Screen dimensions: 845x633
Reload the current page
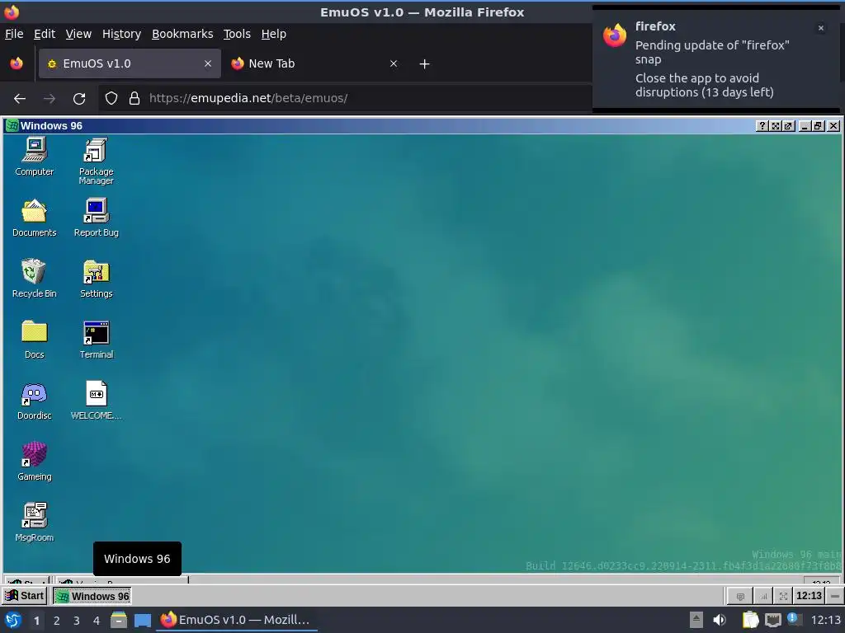pyautogui.click(x=79, y=98)
